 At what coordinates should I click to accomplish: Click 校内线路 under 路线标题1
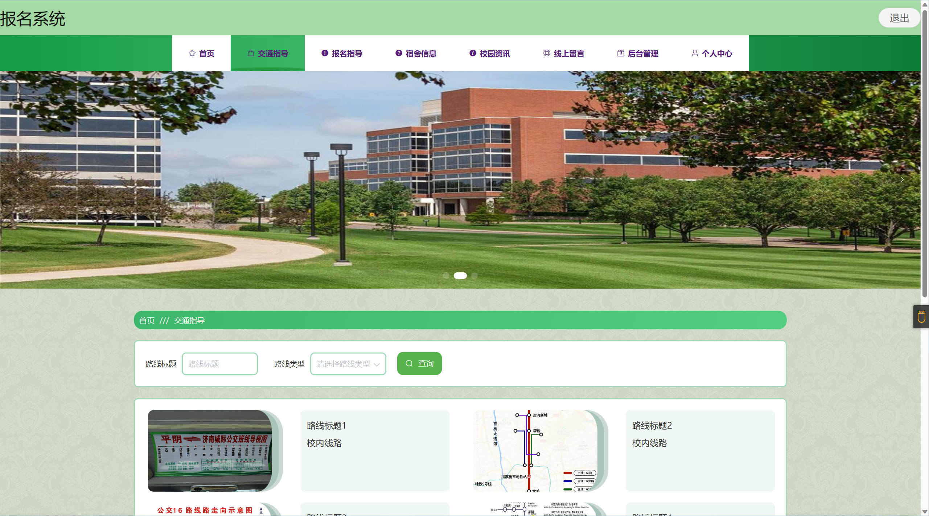pyautogui.click(x=324, y=443)
